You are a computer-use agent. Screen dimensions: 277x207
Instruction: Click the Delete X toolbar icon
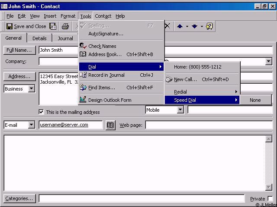tap(167, 26)
